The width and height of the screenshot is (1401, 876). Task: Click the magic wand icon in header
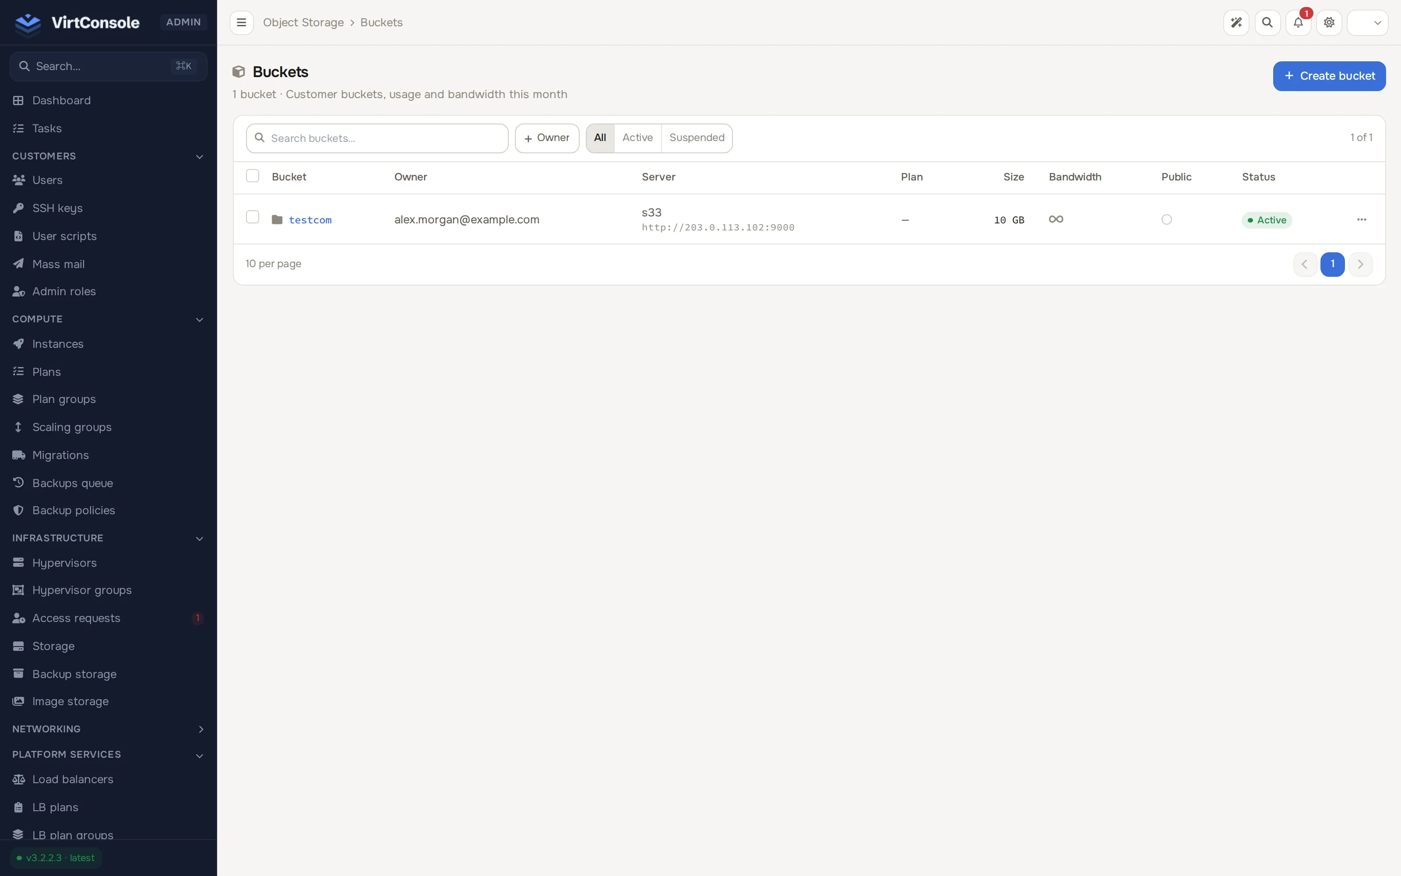point(1236,23)
